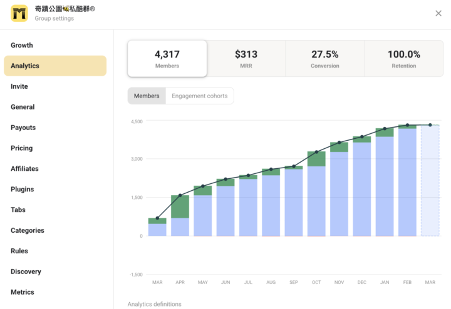Click the 4,317 Members stat card
The height and width of the screenshot is (309, 451).
point(167,59)
